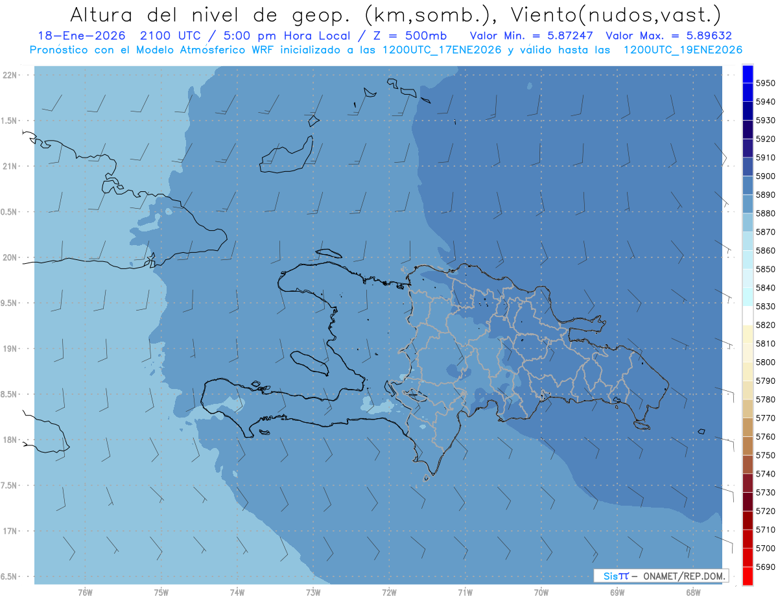Click the '75W' longitude label
This screenshot has width=778, height=601.
tap(161, 592)
